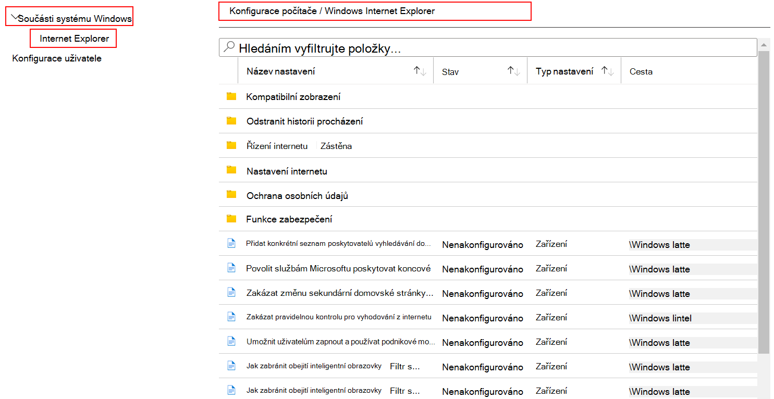The height and width of the screenshot is (399, 774).
Task: Click the Zástěna text in the Řízení internetu row
Action: tap(336, 146)
